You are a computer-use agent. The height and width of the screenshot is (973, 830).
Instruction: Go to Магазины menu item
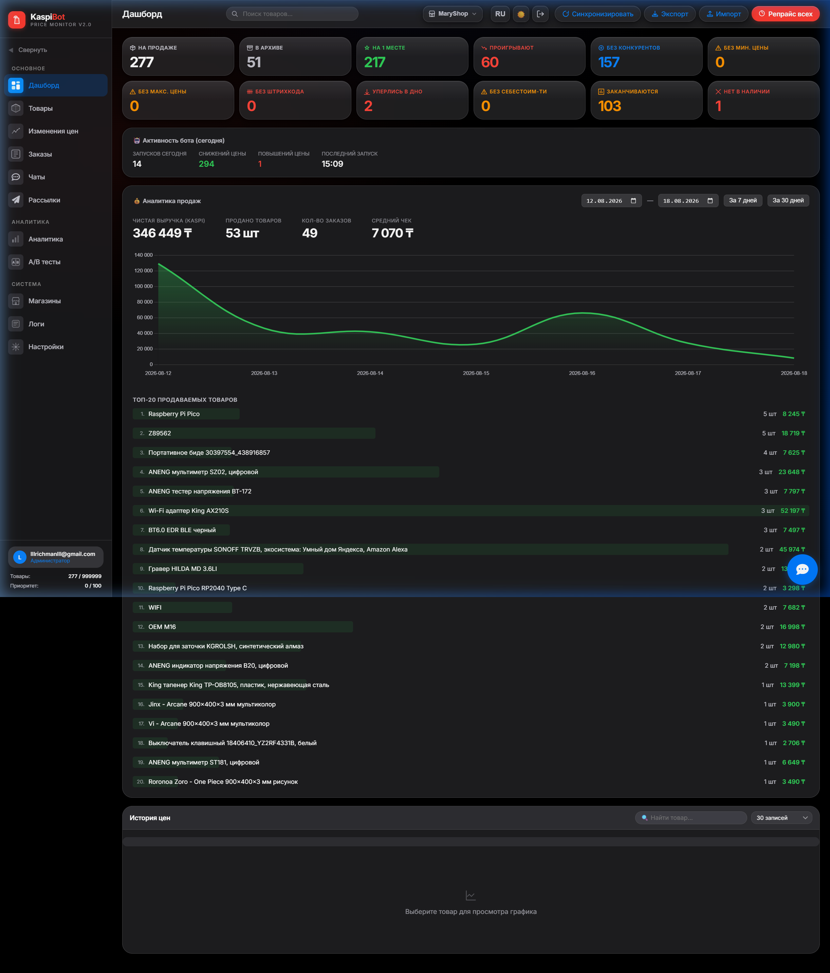[56, 301]
